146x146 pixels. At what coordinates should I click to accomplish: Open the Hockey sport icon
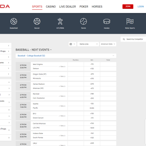coord(107,23)
